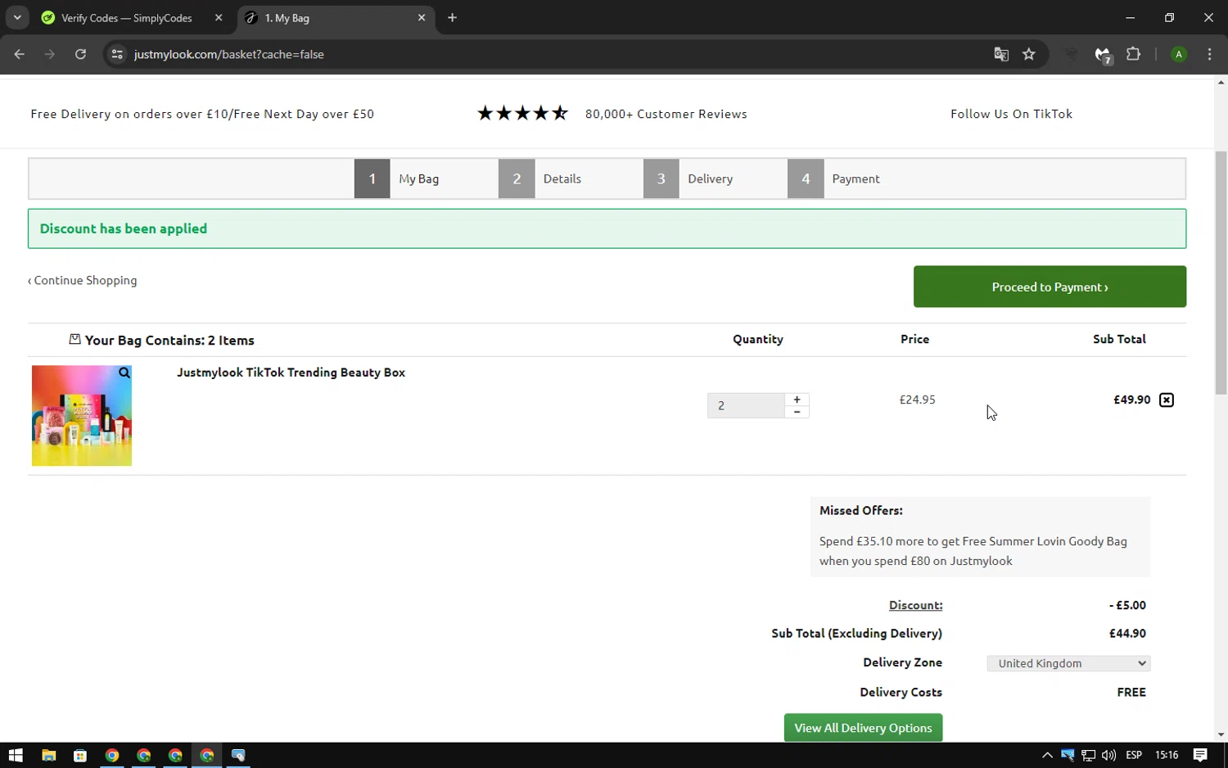Click Follow Us On TikTok
Screen dimensions: 1228x768
tap(1011, 114)
